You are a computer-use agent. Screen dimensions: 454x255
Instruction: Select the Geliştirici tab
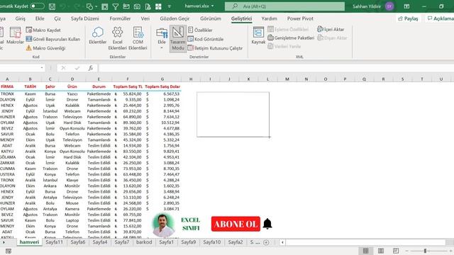click(241, 18)
